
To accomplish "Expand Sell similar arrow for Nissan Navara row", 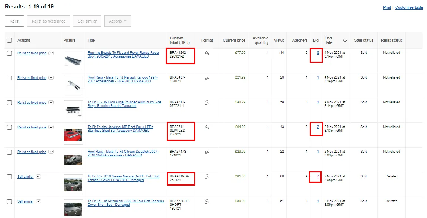I will [x=38, y=176].
